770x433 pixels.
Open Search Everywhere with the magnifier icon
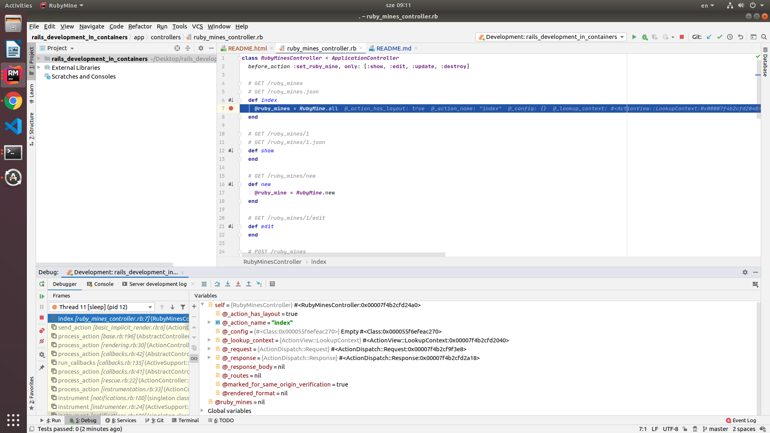click(x=764, y=37)
